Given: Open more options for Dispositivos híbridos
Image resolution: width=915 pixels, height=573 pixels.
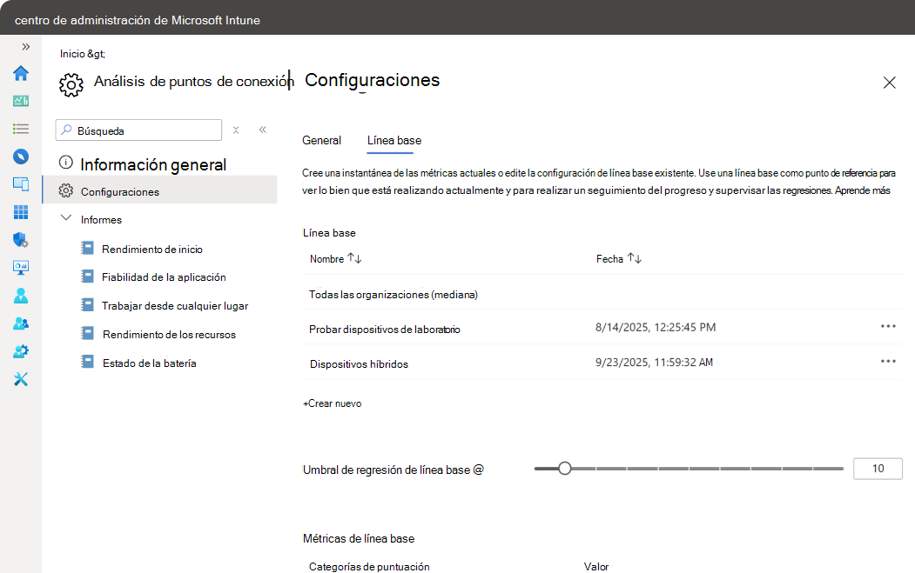Looking at the screenshot, I should click(888, 362).
